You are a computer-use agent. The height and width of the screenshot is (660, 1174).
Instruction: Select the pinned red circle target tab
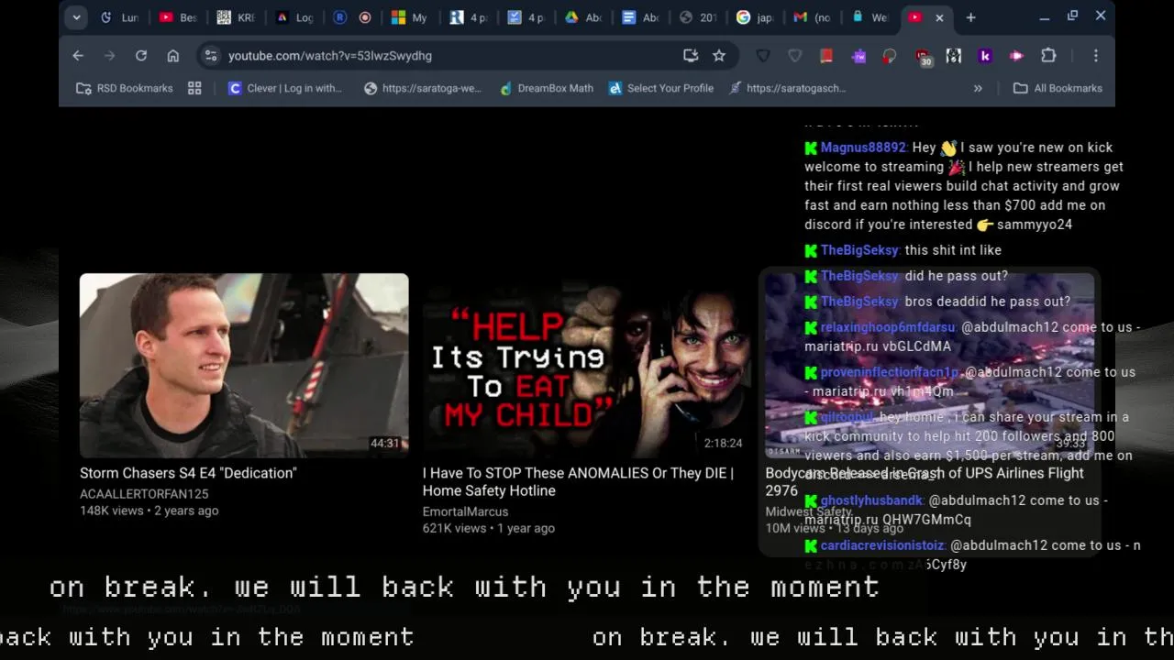(365, 17)
